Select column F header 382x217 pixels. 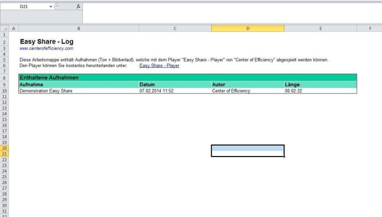point(370,28)
